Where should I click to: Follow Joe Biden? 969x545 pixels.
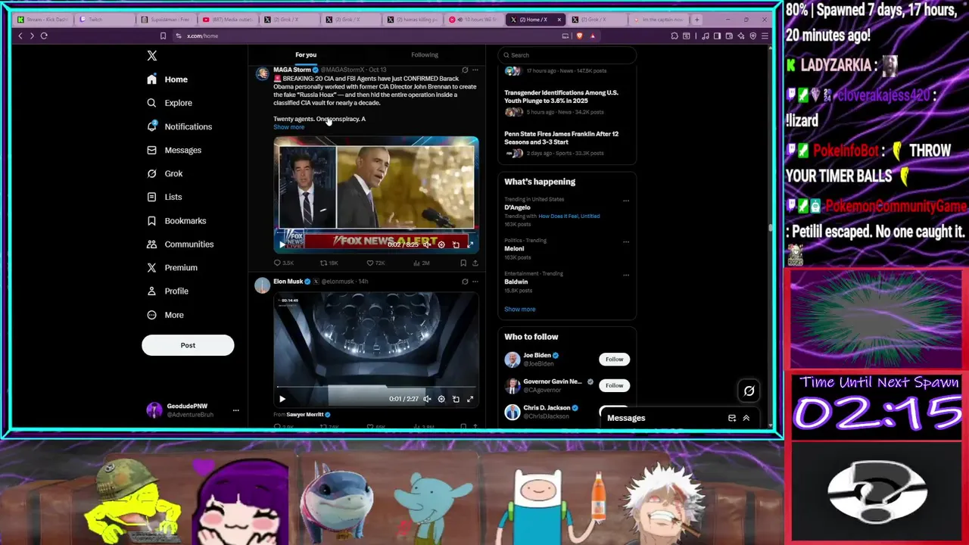coord(614,359)
